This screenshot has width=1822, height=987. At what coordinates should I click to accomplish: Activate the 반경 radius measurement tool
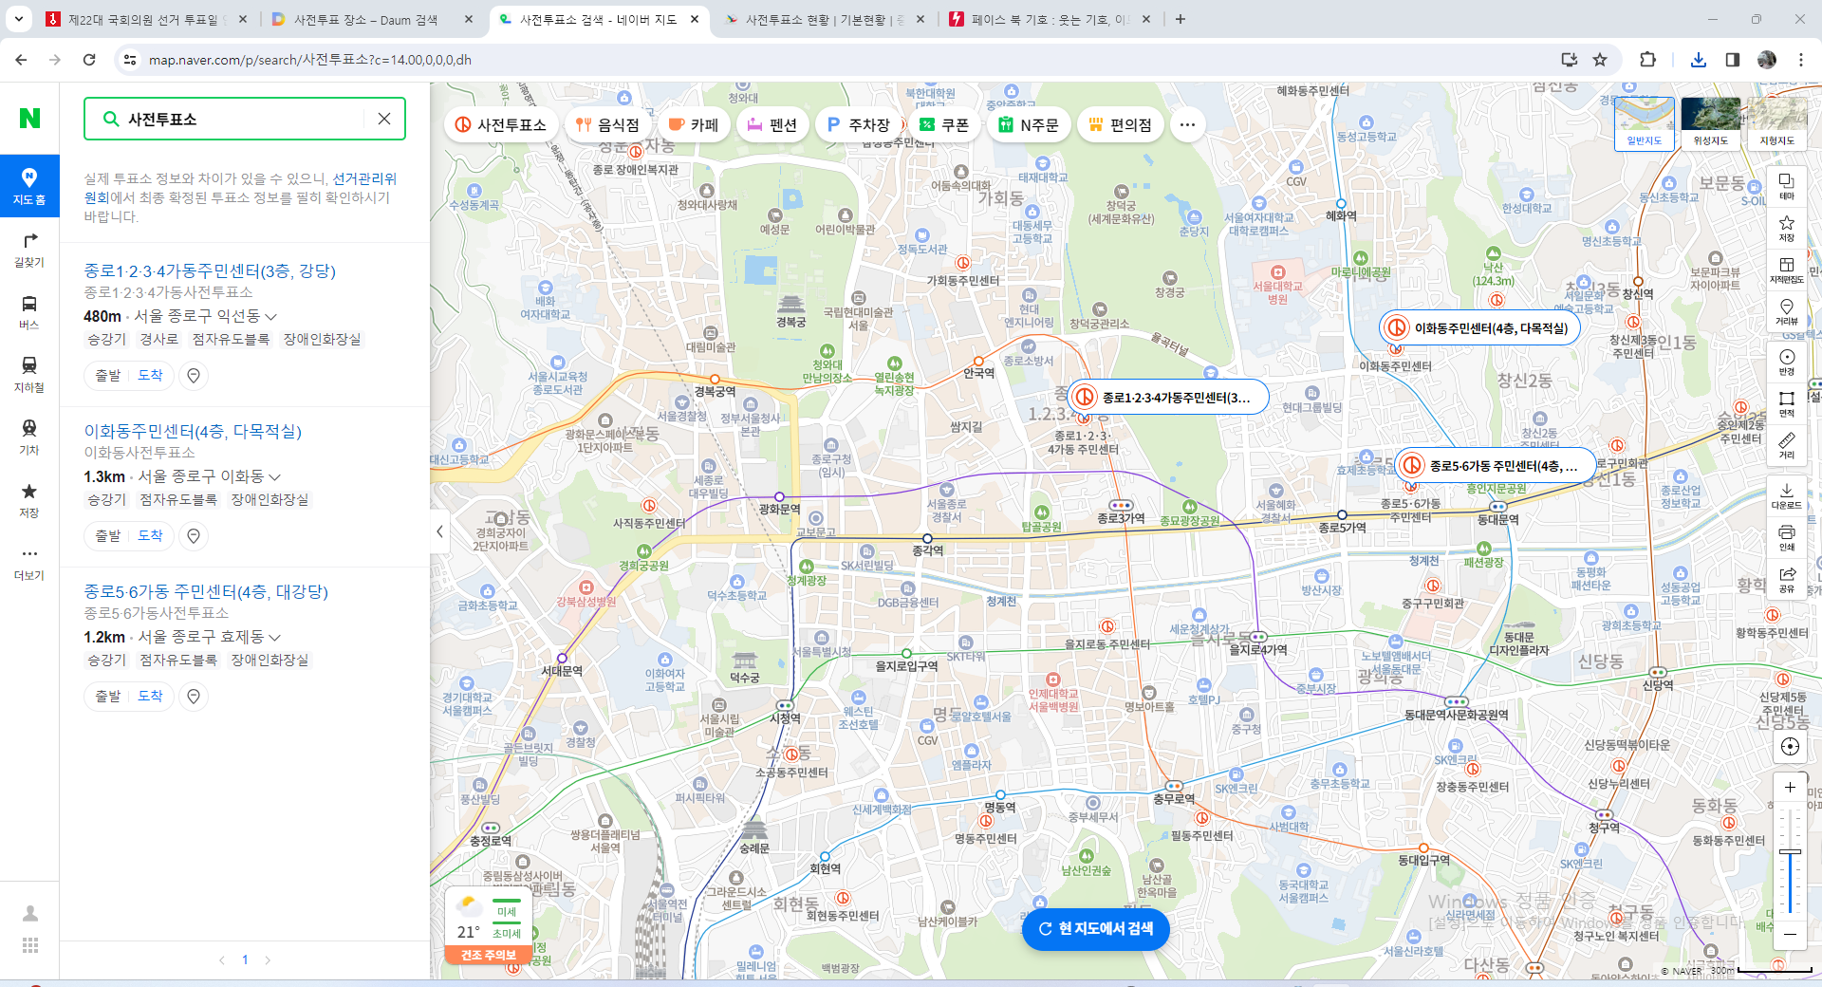click(x=1787, y=362)
